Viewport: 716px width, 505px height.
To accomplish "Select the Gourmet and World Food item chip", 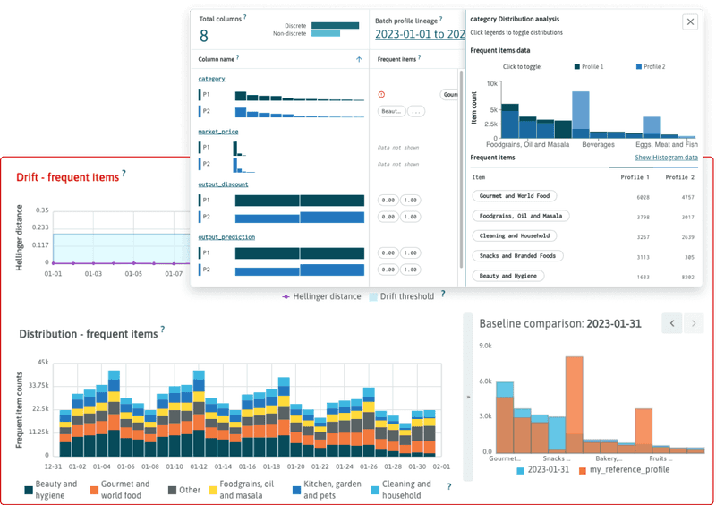I will (515, 195).
